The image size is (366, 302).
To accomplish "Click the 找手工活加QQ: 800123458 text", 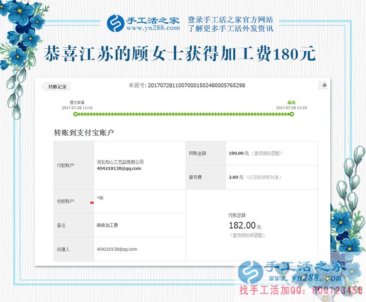I will click(x=301, y=290).
